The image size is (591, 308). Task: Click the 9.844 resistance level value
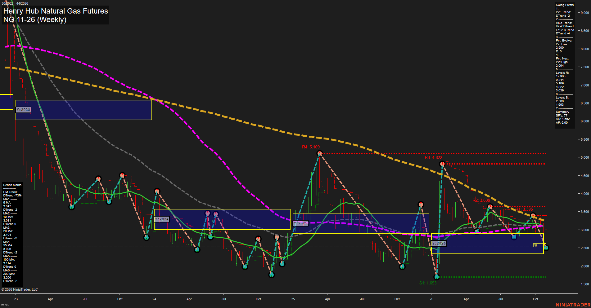click(x=560, y=80)
